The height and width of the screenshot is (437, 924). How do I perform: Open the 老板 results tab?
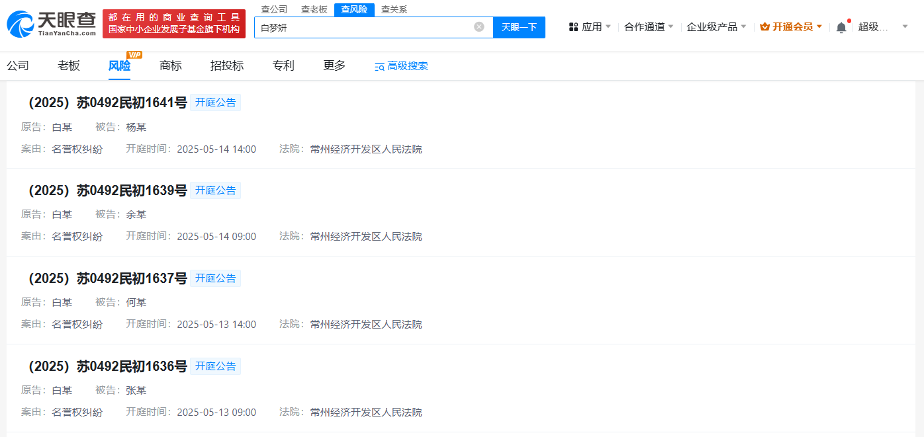(x=69, y=65)
